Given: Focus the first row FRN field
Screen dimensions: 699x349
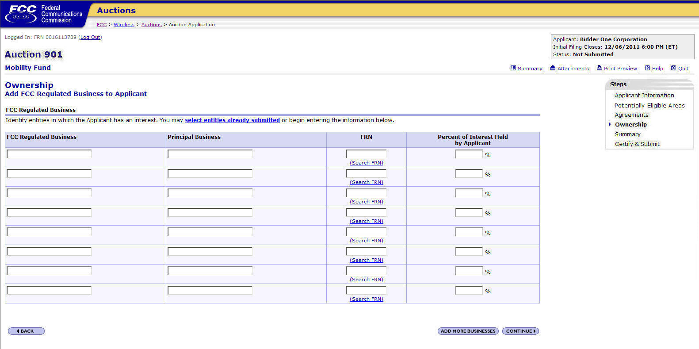Looking at the screenshot, I should [366, 154].
